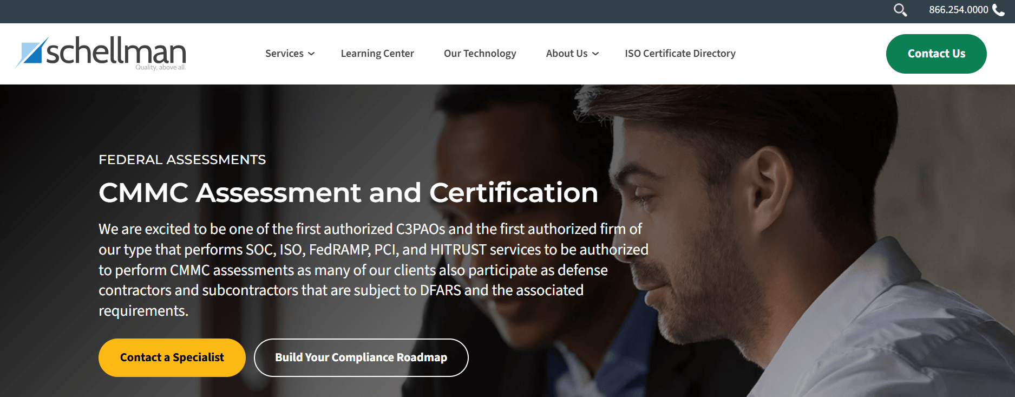Screen dimensions: 1015x397
Task: Click the CMMC Assessment and Certification heading
Action: pos(348,193)
